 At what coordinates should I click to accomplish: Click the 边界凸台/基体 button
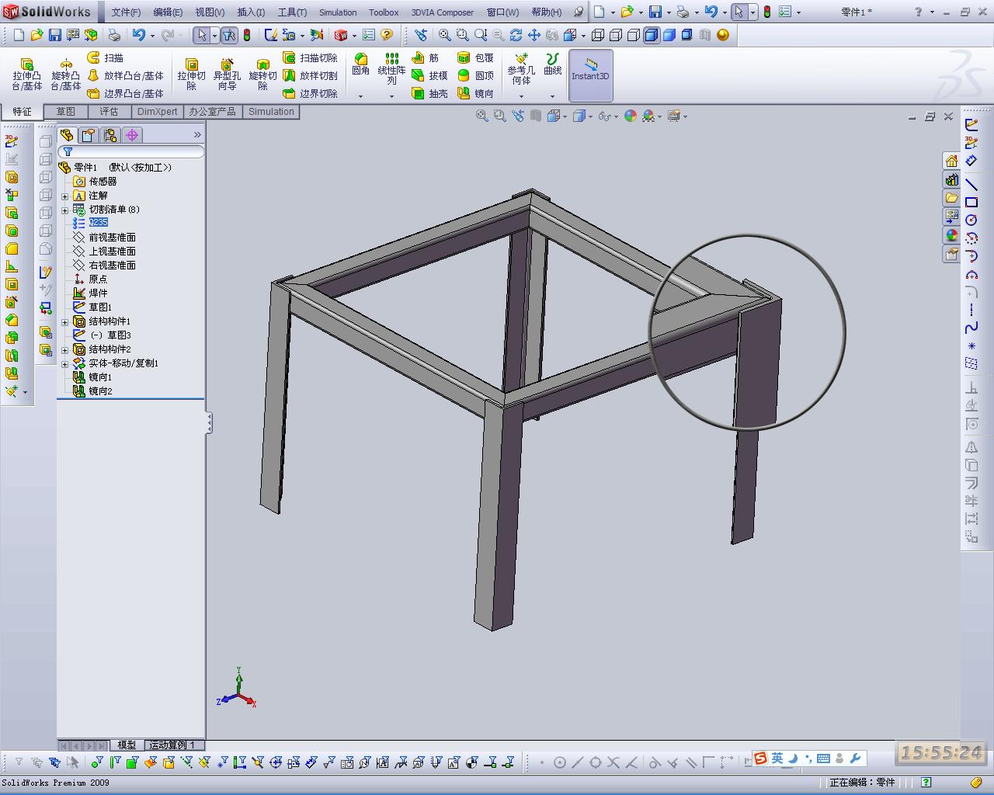(126, 93)
